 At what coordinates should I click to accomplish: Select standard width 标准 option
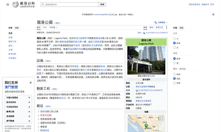[174, 59]
